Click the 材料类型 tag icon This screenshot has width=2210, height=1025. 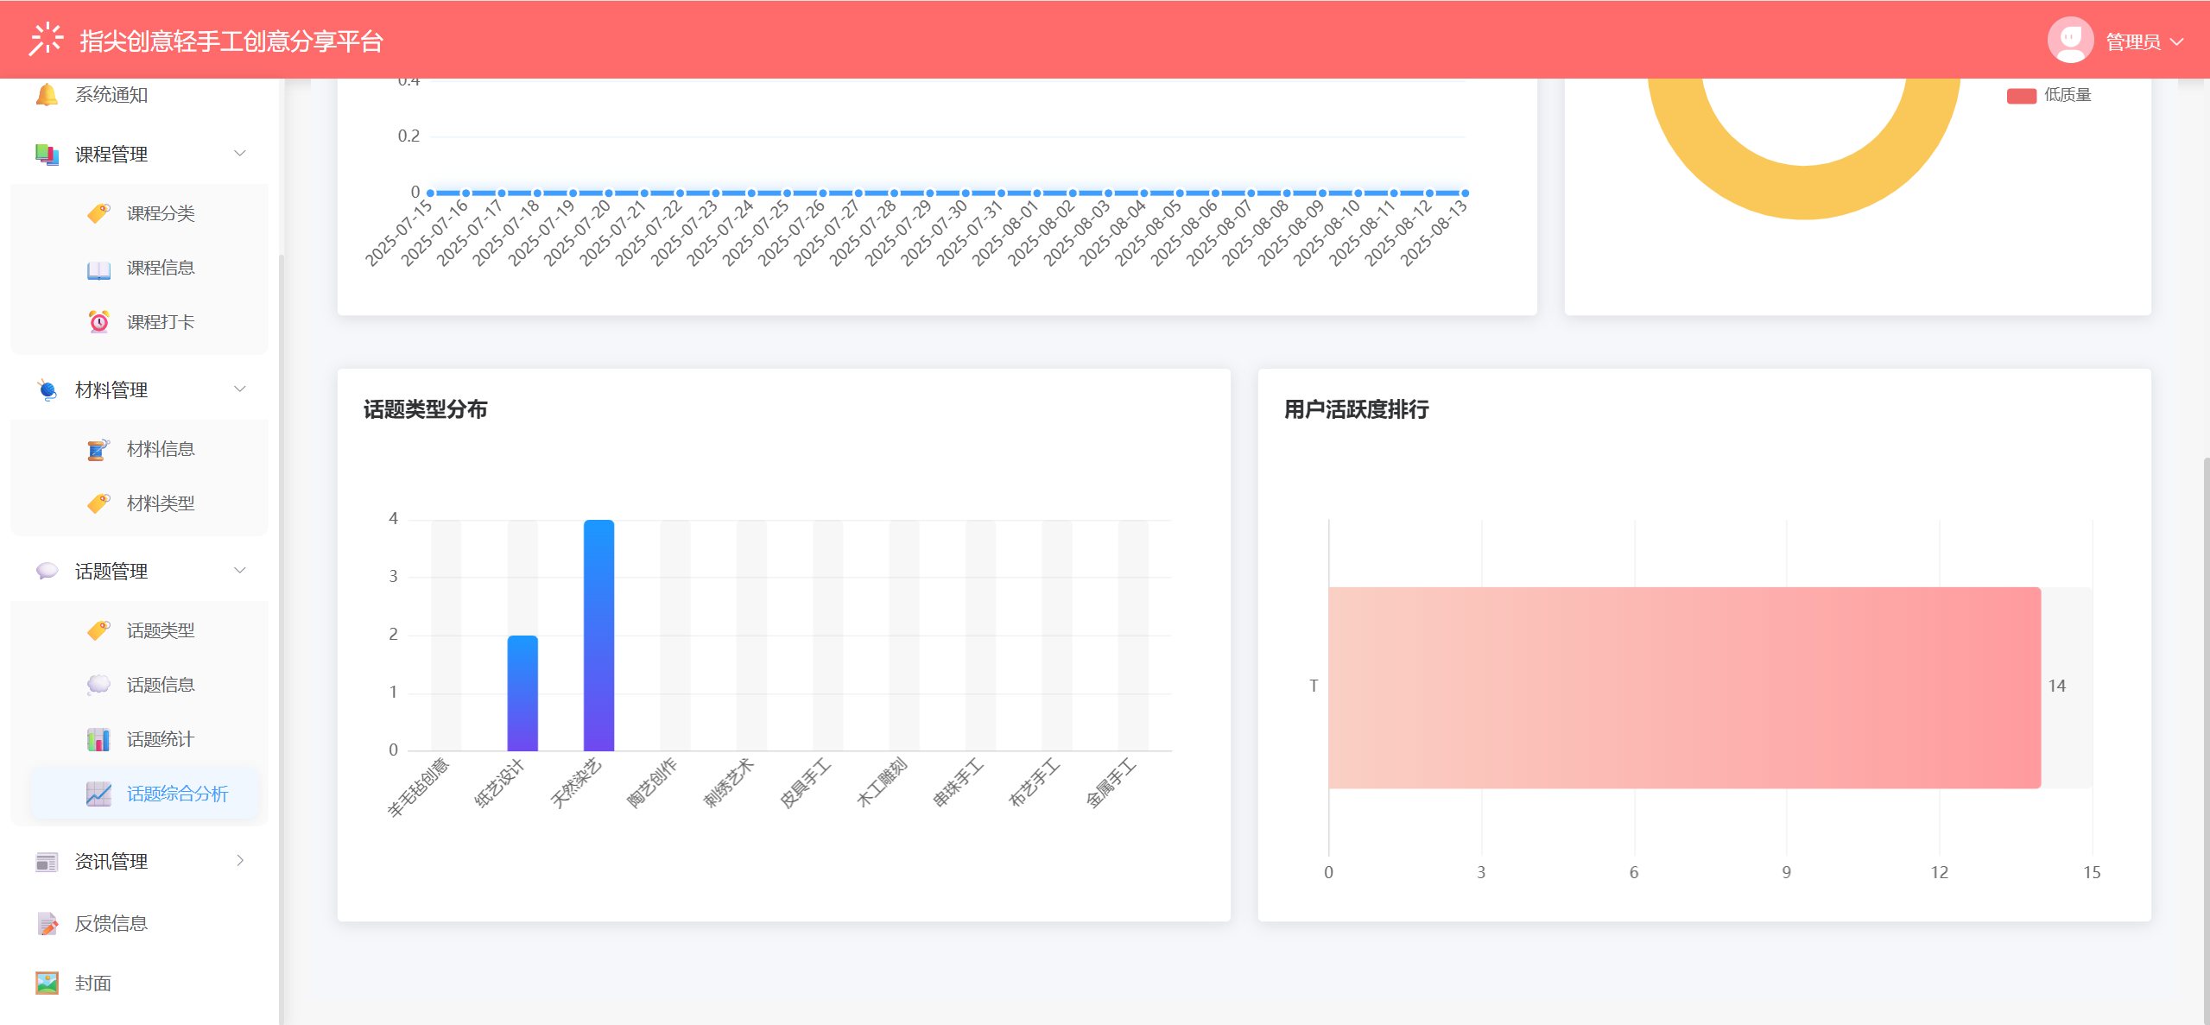point(98,503)
